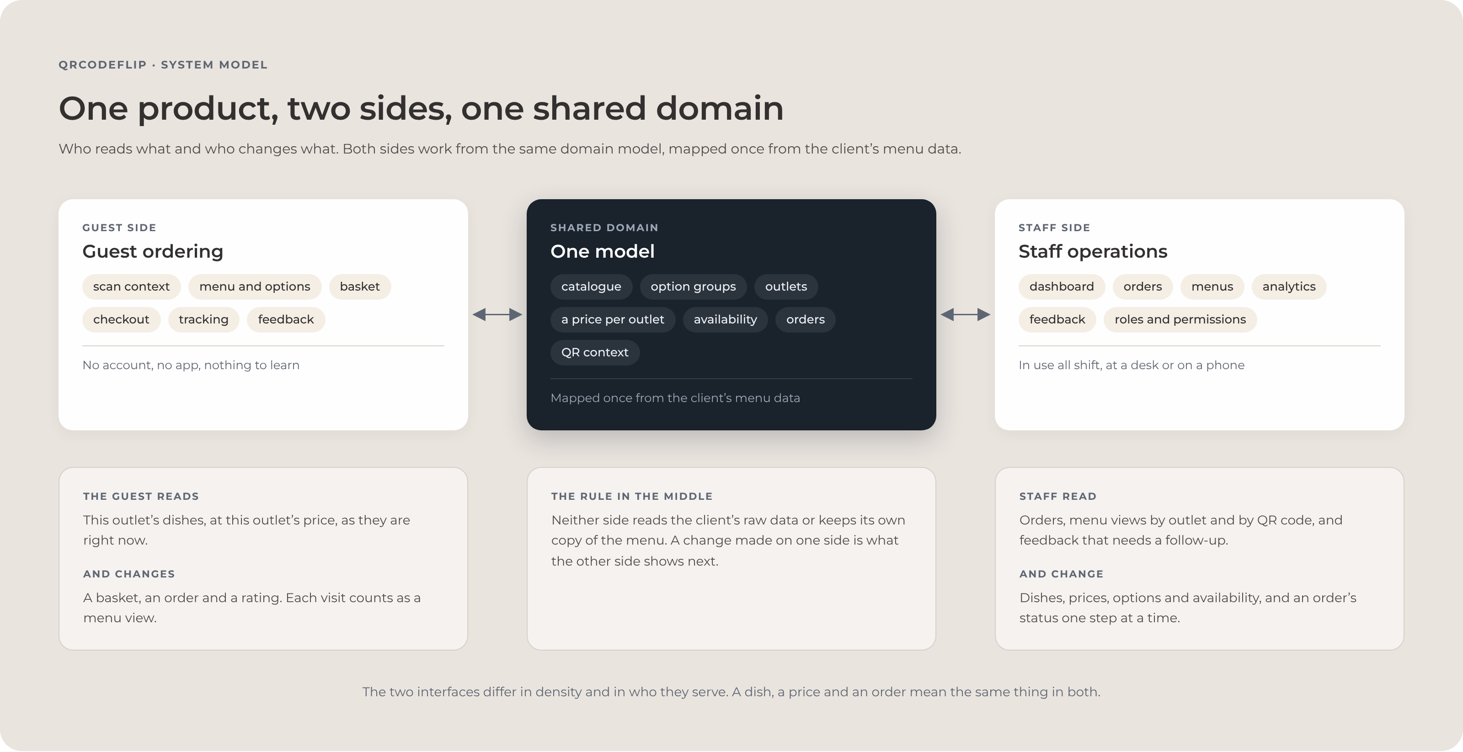Click 'feedback' chip in Staff operations card

pyautogui.click(x=1057, y=319)
